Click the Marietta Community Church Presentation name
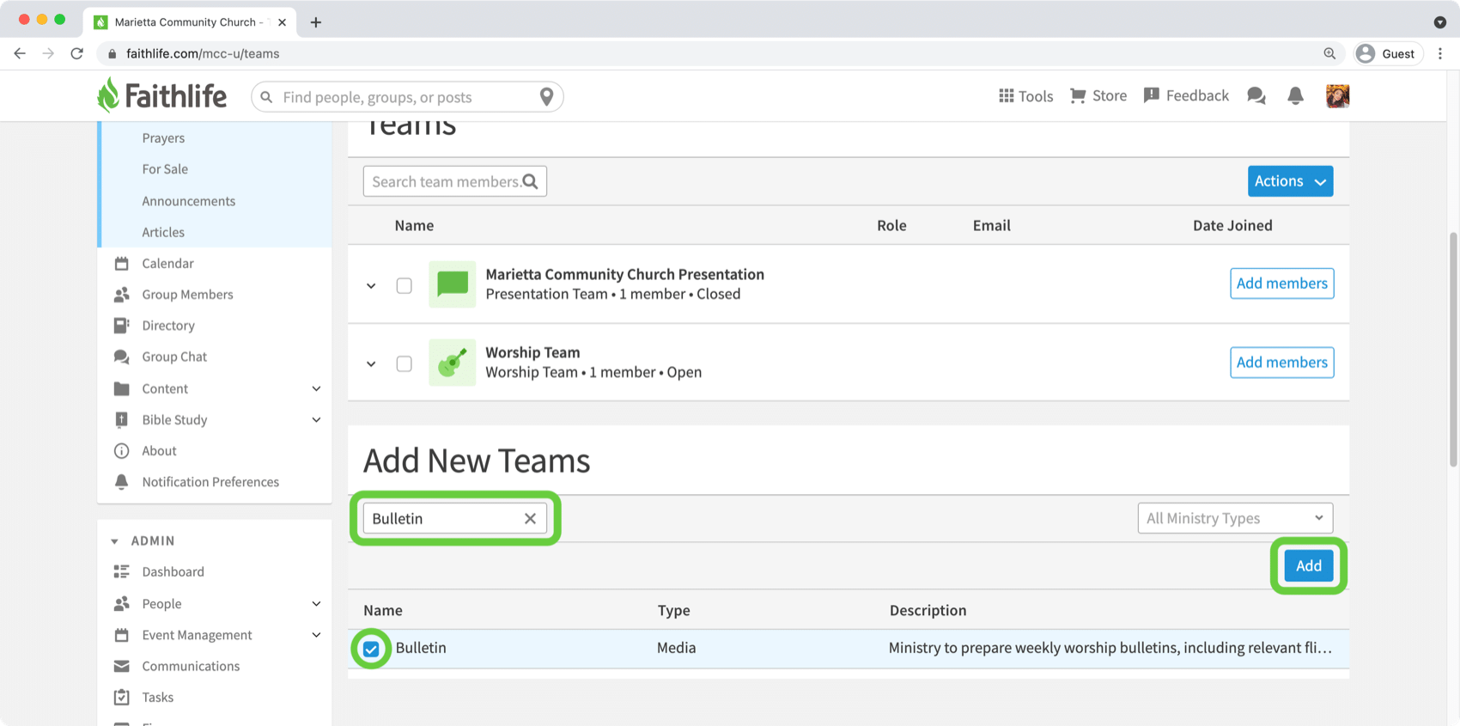Image resolution: width=1460 pixels, height=726 pixels. click(x=624, y=274)
